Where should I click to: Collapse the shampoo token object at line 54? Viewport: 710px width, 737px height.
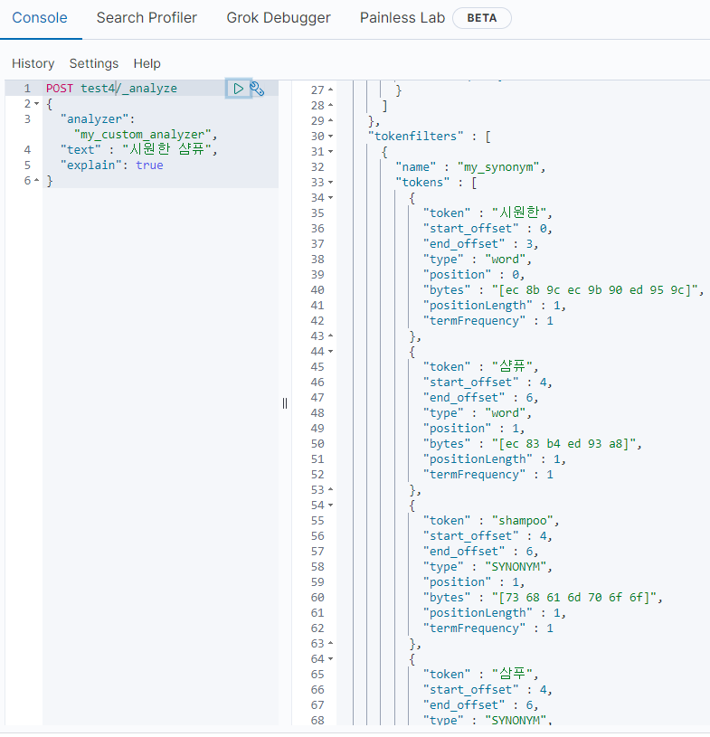point(330,505)
